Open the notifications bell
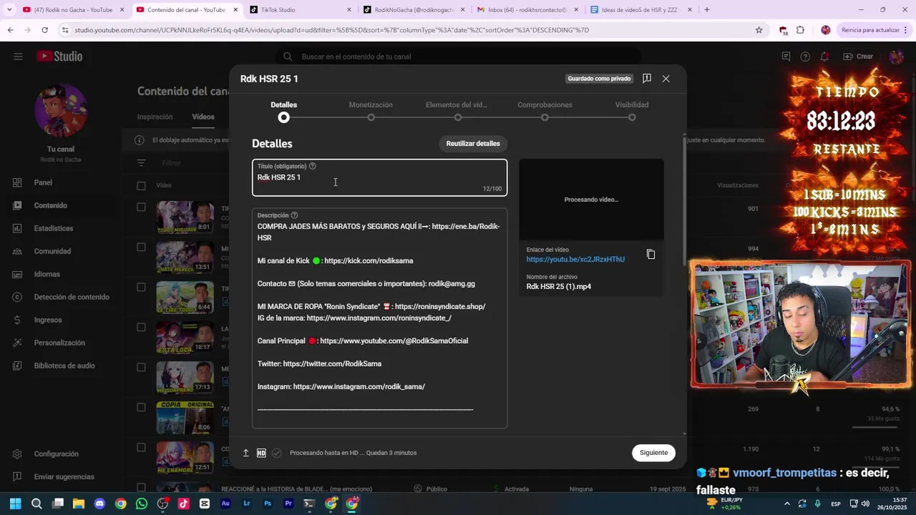Image resolution: width=916 pixels, height=515 pixels. (x=824, y=57)
